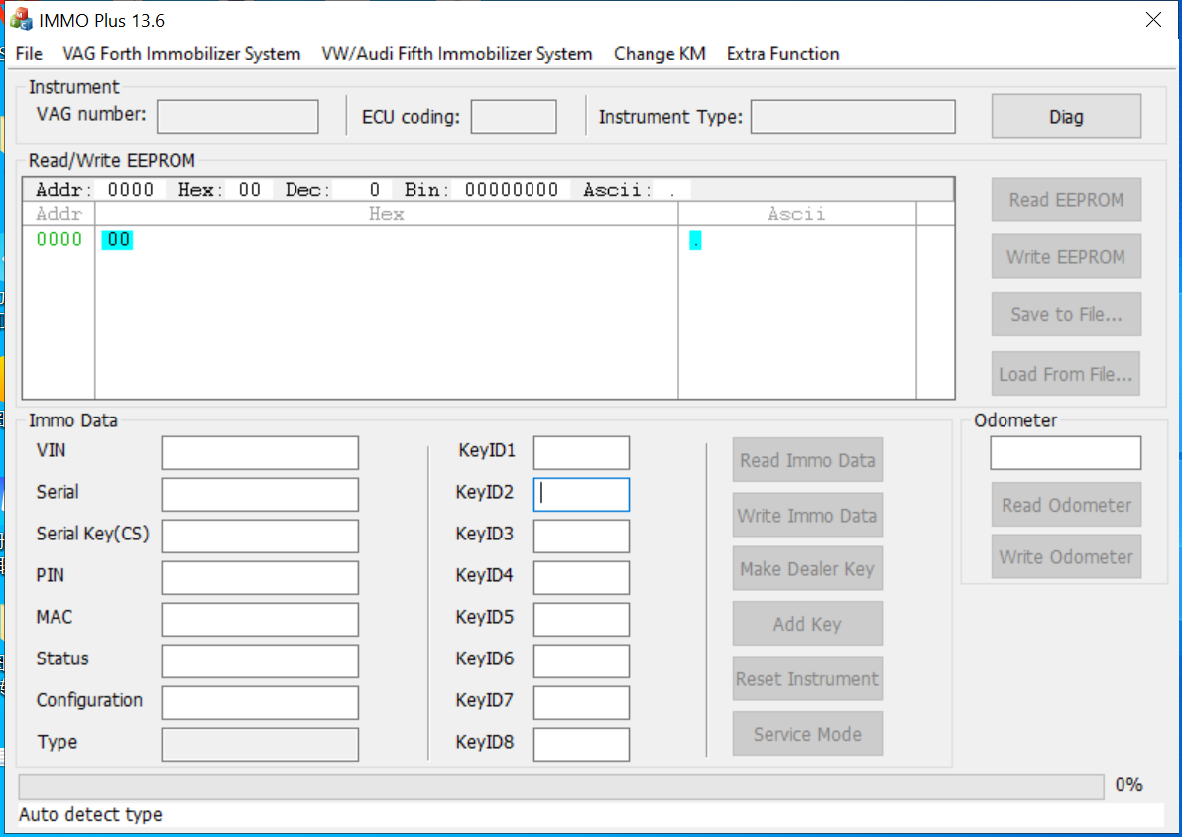Click the Odometer value field
The image size is (1182, 837).
coord(1065,452)
